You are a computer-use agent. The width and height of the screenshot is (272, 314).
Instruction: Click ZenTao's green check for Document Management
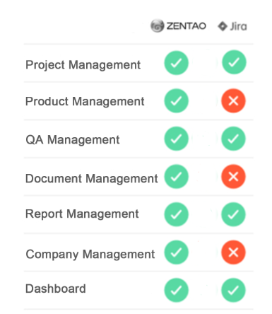pos(177,177)
